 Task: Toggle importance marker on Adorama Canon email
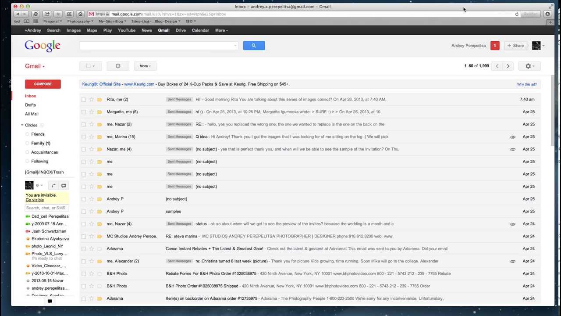point(99,249)
